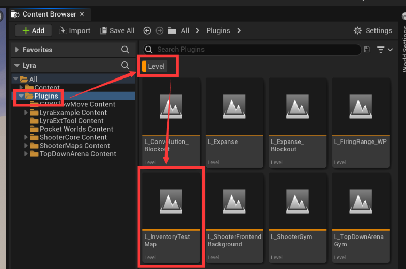Screen dimensions: 406x269
Task: Expand TopDownArena Content folder arrow
Action: (26, 154)
